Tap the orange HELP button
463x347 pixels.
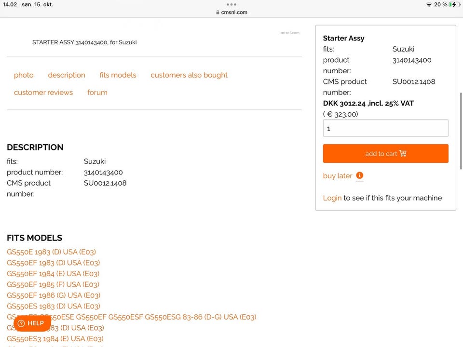(x=32, y=323)
